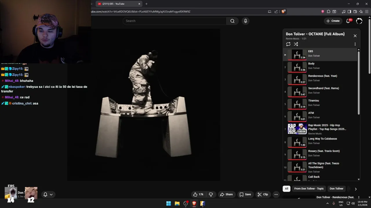Click the ENG US language indicator
Viewport: 371px width, 208px height.
coord(341,203)
